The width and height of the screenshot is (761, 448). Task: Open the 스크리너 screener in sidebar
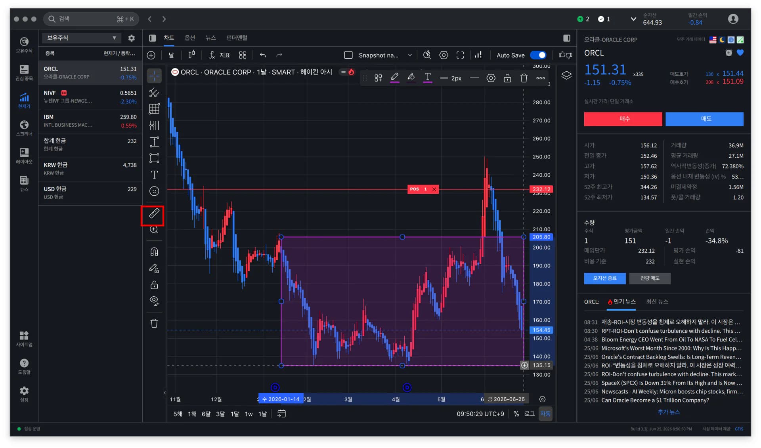(24, 128)
